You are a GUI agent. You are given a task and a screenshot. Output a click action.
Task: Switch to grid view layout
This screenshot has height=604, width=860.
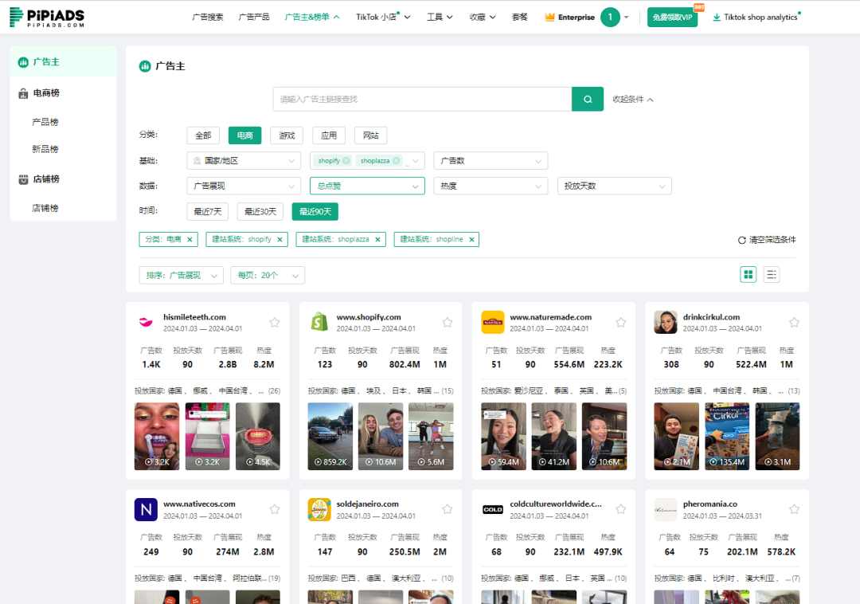(x=748, y=274)
